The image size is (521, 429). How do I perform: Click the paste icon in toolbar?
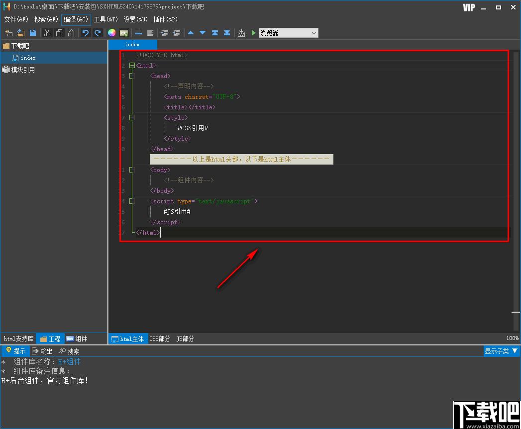(71, 33)
